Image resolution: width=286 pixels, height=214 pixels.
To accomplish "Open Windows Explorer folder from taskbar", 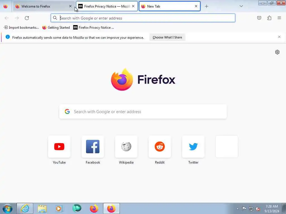I will point(42,208).
